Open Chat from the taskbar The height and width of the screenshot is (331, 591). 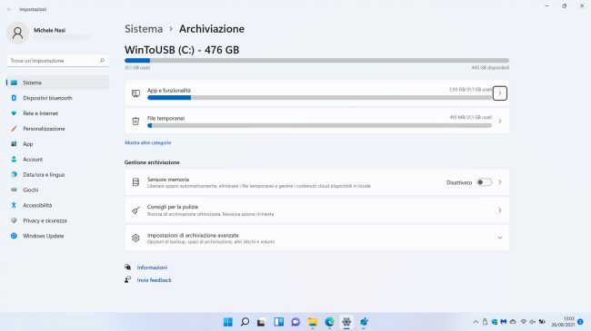pos(295,322)
